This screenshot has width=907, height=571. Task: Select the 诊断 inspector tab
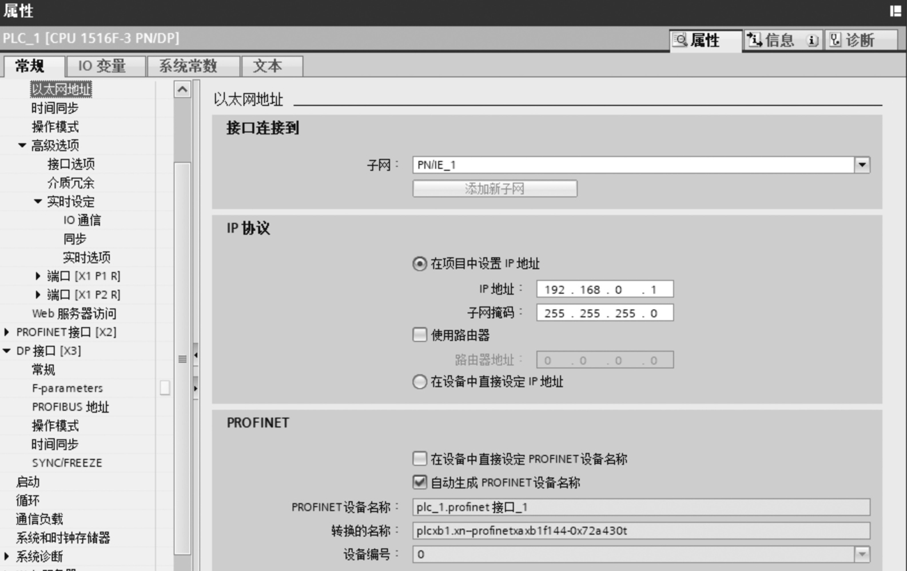(x=860, y=41)
